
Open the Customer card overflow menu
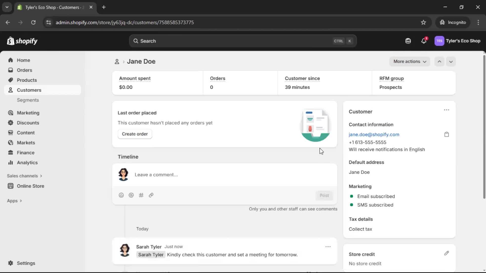(446, 110)
